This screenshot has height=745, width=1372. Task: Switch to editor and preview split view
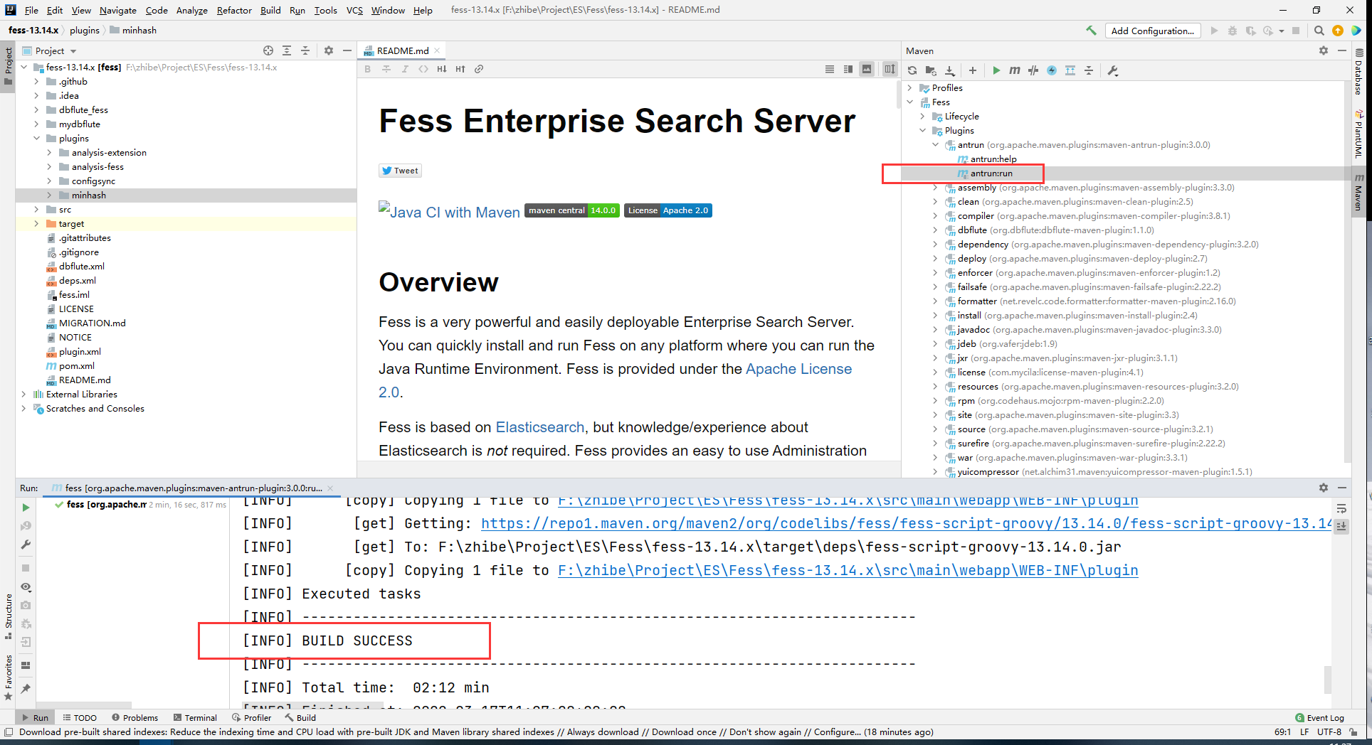pos(848,69)
